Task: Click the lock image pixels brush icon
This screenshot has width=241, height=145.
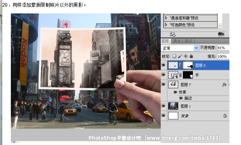Action: (180, 56)
